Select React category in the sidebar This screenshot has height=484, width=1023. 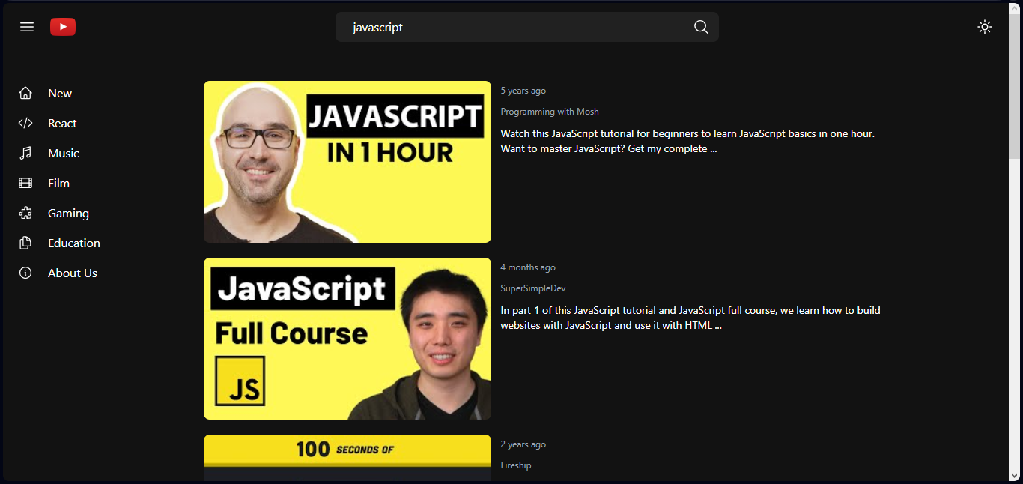[x=62, y=123]
